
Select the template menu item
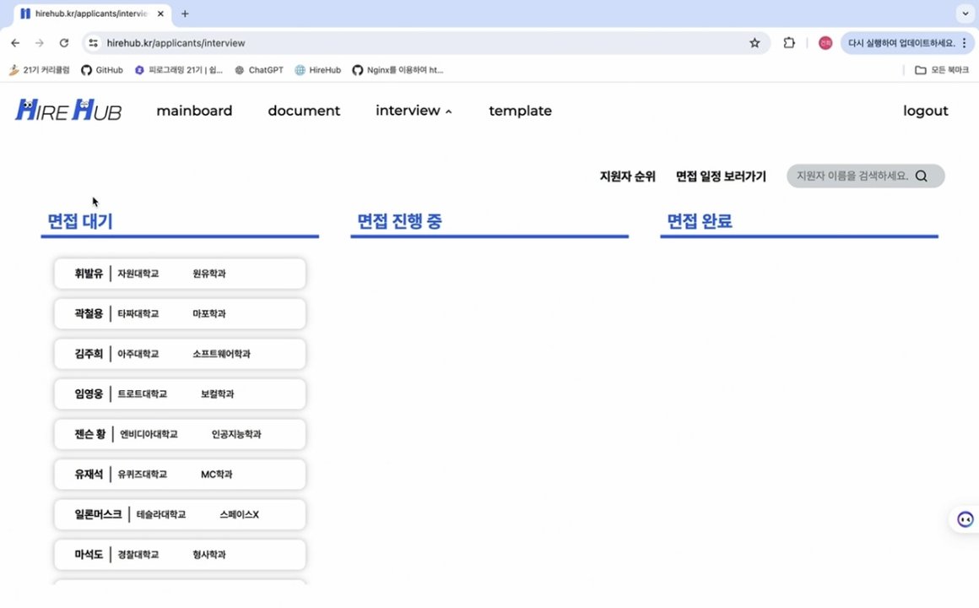pyautogui.click(x=520, y=111)
